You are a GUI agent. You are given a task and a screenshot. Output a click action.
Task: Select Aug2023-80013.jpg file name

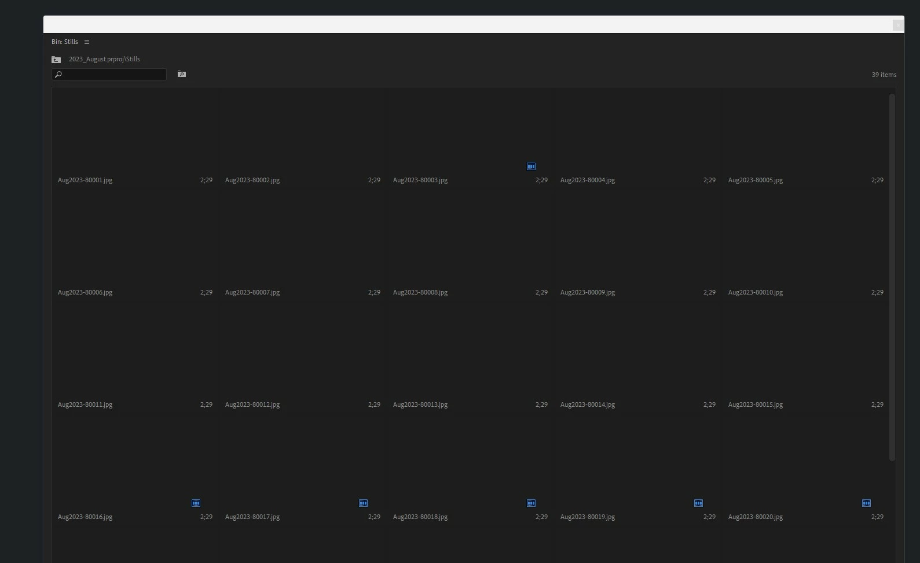(420, 405)
